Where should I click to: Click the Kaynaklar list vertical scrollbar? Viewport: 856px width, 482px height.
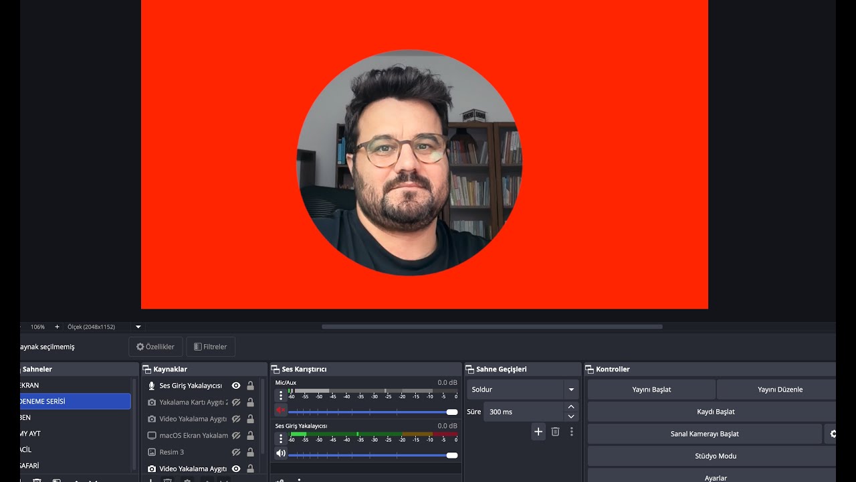click(x=262, y=418)
